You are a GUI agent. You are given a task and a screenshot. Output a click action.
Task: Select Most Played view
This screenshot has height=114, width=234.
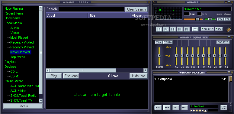(19, 38)
